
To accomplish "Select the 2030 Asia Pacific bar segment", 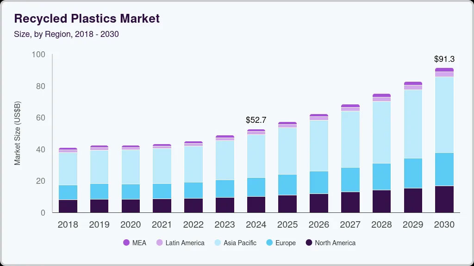I will 444,115.
